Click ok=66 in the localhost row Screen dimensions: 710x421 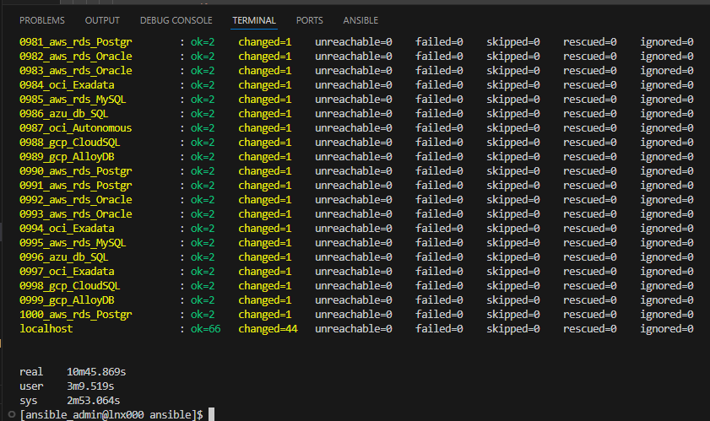pyautogui.click(x=206, y=329)
